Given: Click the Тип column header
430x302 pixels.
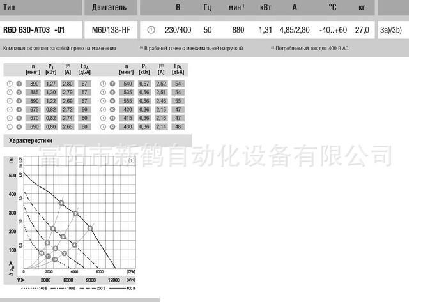Looking at the screenshot, I should [x=11, y=8].
